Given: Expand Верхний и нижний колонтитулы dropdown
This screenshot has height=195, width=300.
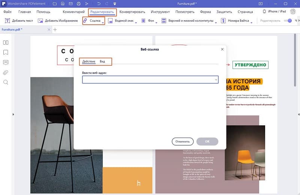Looking at the screenshot, I should tap(216, 22).
